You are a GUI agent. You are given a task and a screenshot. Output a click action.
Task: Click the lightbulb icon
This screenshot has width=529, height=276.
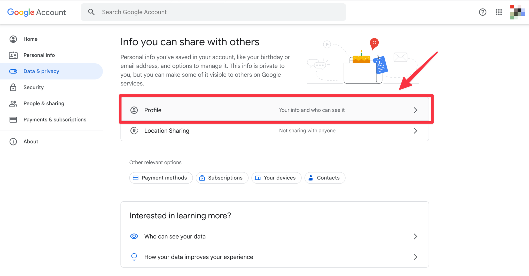pos(134,257)
